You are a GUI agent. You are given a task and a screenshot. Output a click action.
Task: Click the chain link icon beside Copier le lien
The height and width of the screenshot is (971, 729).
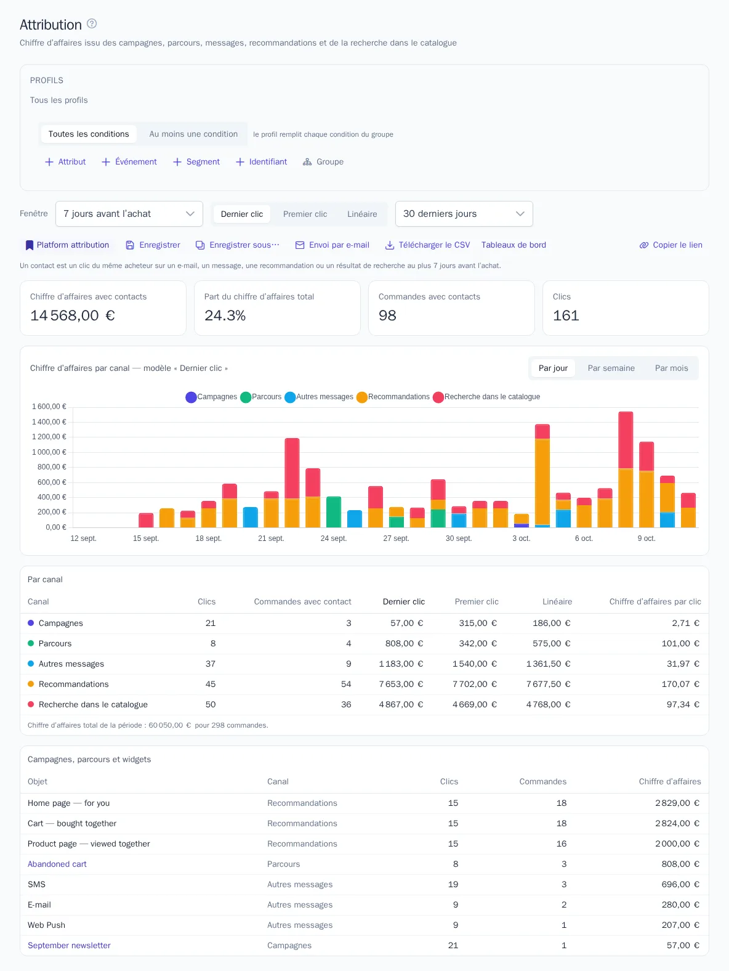644,245
